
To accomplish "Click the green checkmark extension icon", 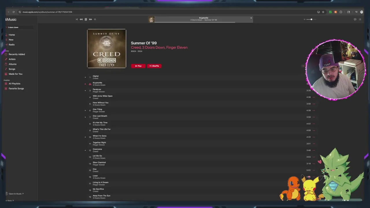I will click(x=330, y=12).
